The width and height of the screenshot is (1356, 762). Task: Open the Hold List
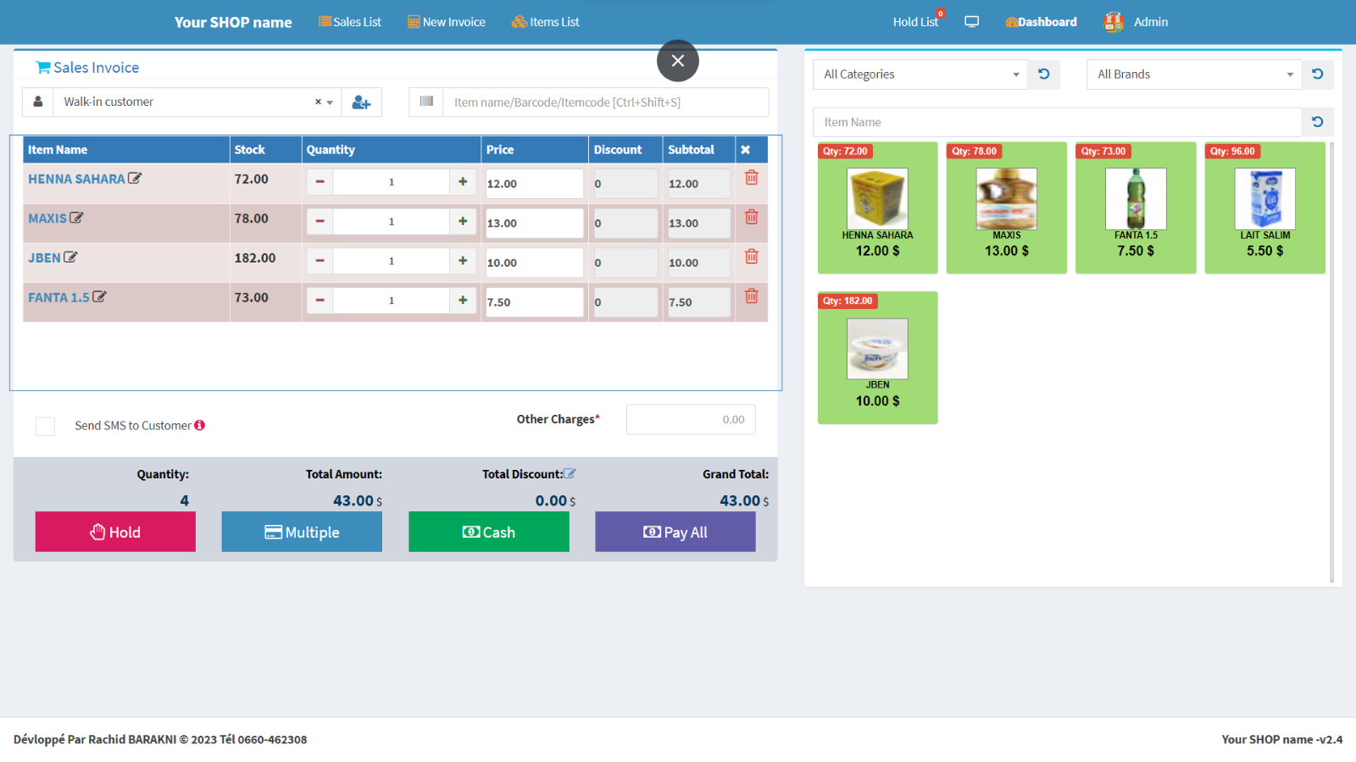(x=915, y=22)
